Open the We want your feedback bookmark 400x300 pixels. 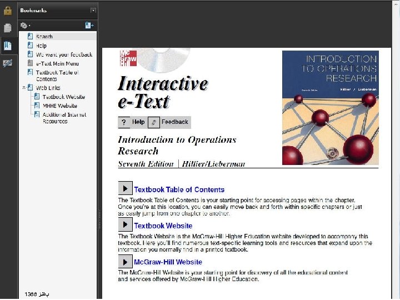pyautogui.click(x=64, y=54)
